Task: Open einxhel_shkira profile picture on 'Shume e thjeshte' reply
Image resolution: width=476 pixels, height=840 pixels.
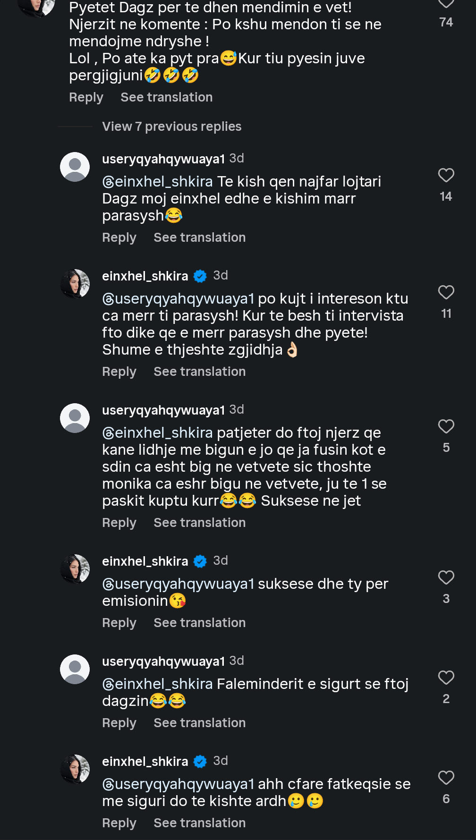Action: pyautogui.click(x=75, y=284)
